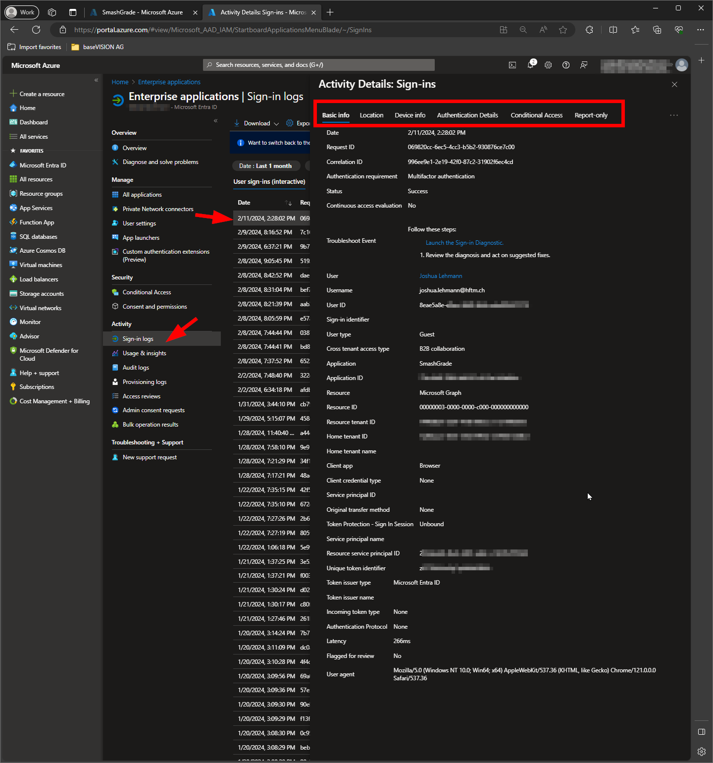This screenshot has width=713, height=763.
Task: Open All services in the sidebar
Action: click(29, 137)
